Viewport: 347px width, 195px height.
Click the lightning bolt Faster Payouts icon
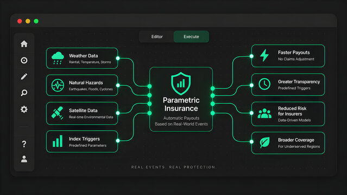264,55
